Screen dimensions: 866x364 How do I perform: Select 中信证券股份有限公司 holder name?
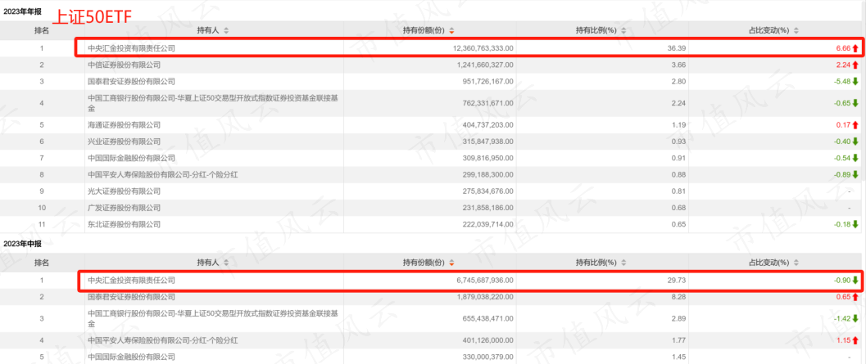[125, 65]
